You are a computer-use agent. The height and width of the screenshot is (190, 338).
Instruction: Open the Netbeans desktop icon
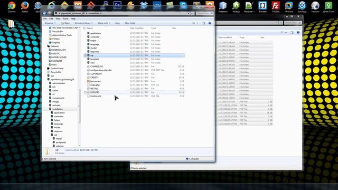click(x=223, y=6)
